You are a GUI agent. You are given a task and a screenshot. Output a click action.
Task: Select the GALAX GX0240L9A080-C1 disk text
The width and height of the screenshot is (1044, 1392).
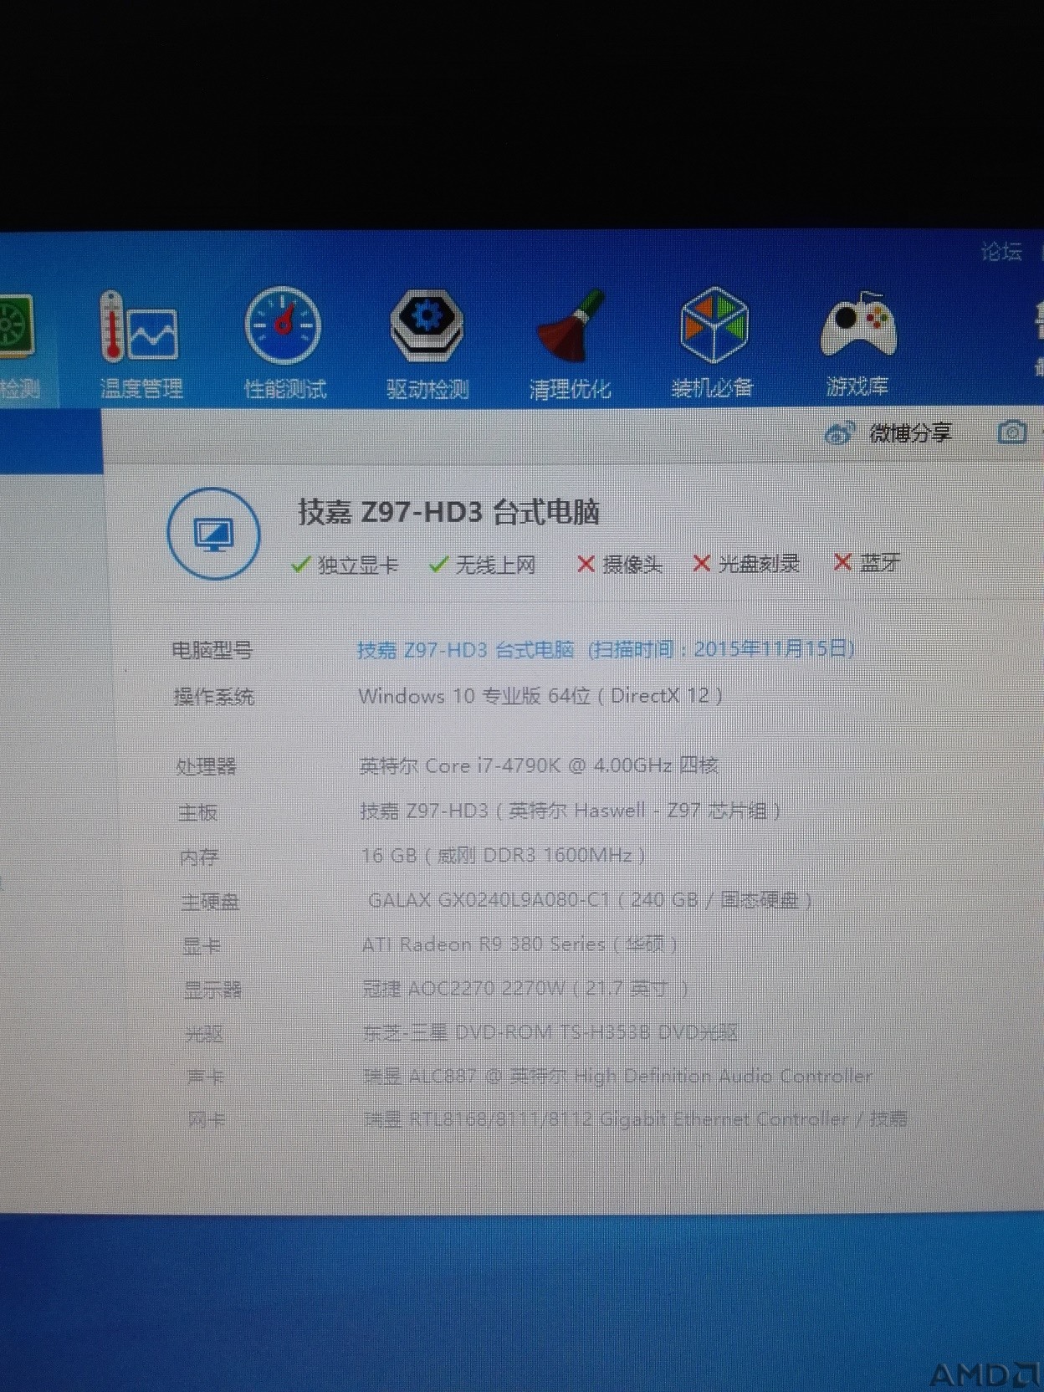tap(590, 899)
